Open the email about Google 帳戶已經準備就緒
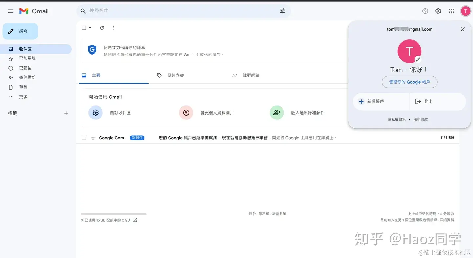The height and width of the screenshot is (258, 473). (213, 138)
